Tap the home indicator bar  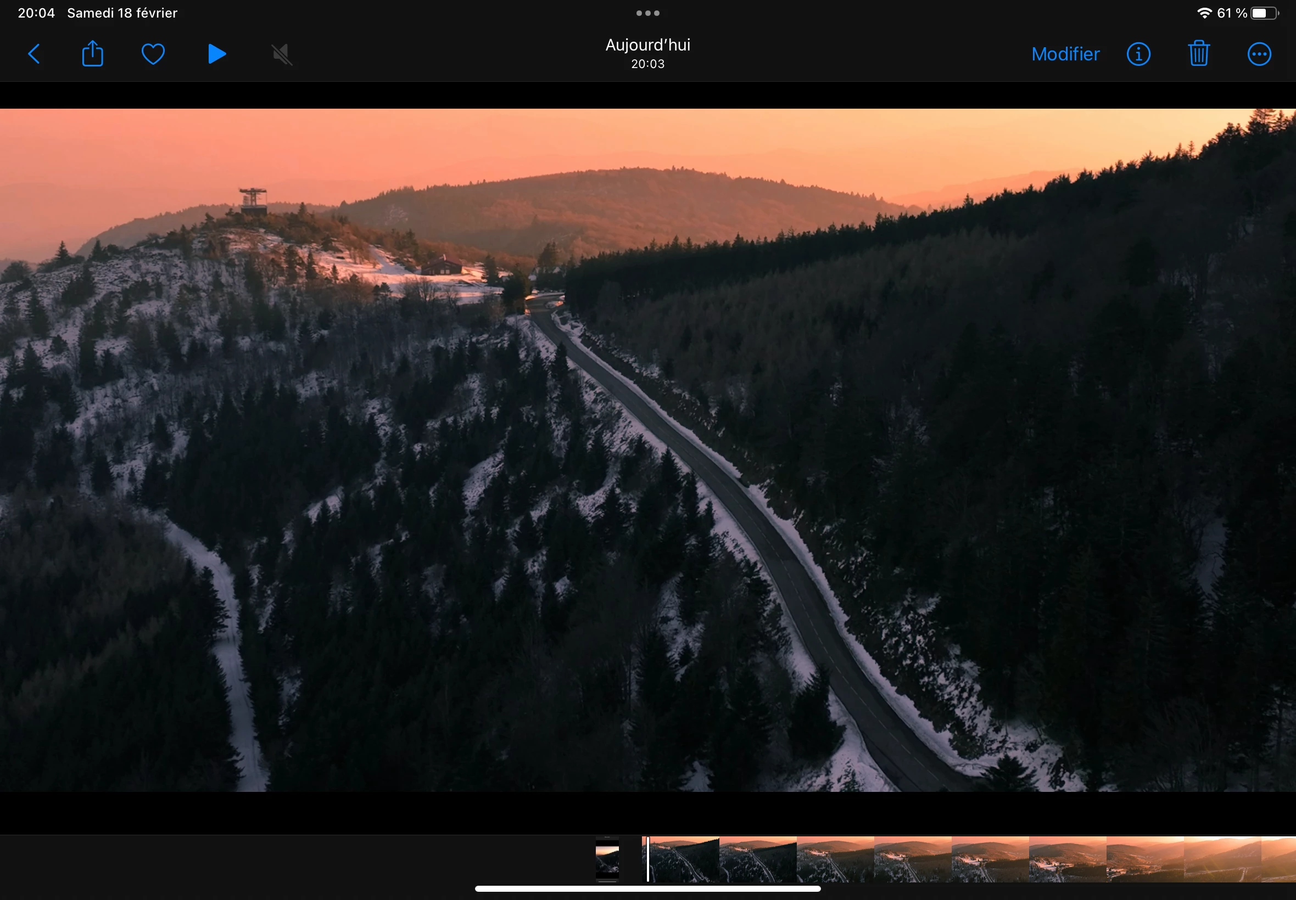point(647,888)
